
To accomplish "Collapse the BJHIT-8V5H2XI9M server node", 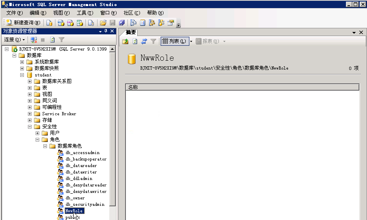I will tap(7, 49).
